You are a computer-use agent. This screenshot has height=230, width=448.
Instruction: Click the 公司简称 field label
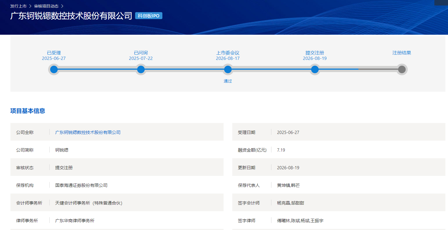click(25, 150)
